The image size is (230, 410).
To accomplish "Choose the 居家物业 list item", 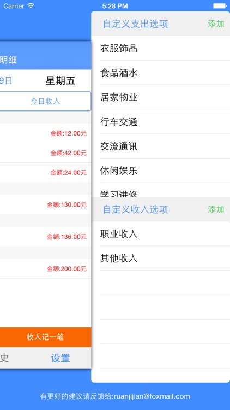I will pos(161,97).
